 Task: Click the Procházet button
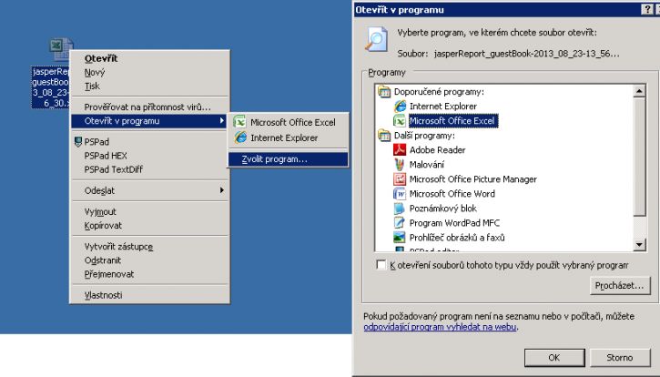(x=620, y=286)
